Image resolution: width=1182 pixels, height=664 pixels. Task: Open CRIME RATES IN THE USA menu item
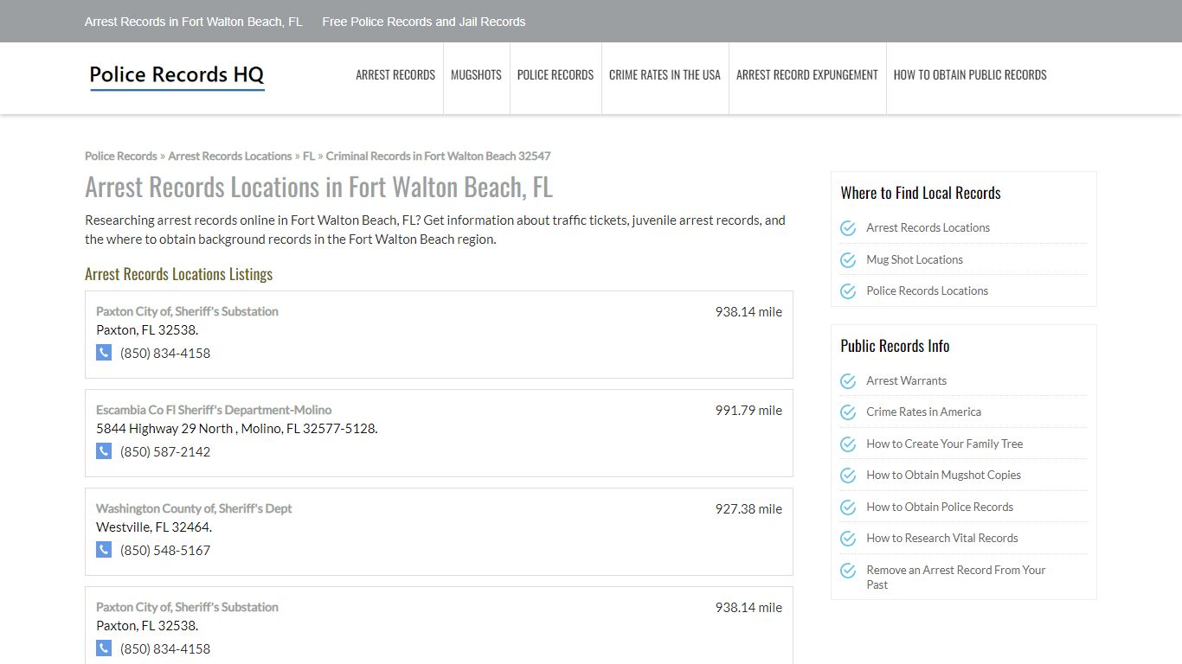665,75
